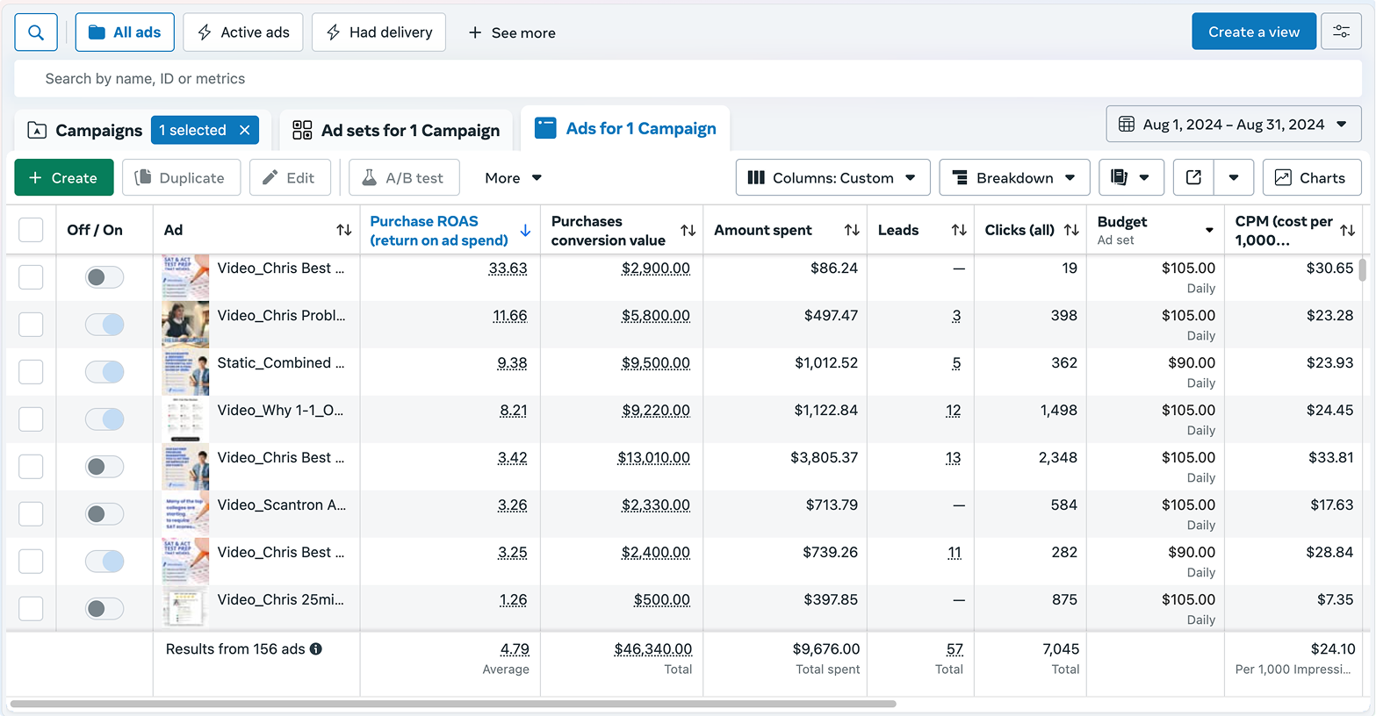
Task: Sort the Clicks (all) column
Action: (x=1070, y=230)
